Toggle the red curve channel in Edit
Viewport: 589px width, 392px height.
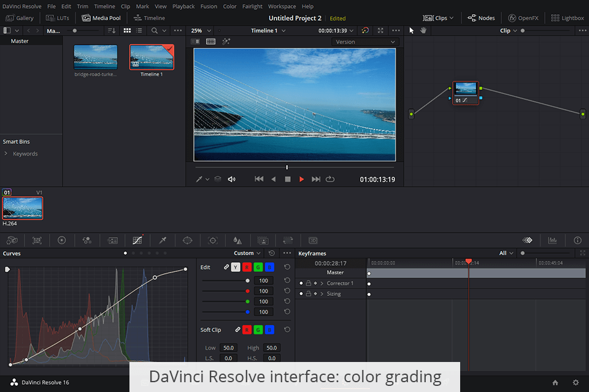click(247, 267)
